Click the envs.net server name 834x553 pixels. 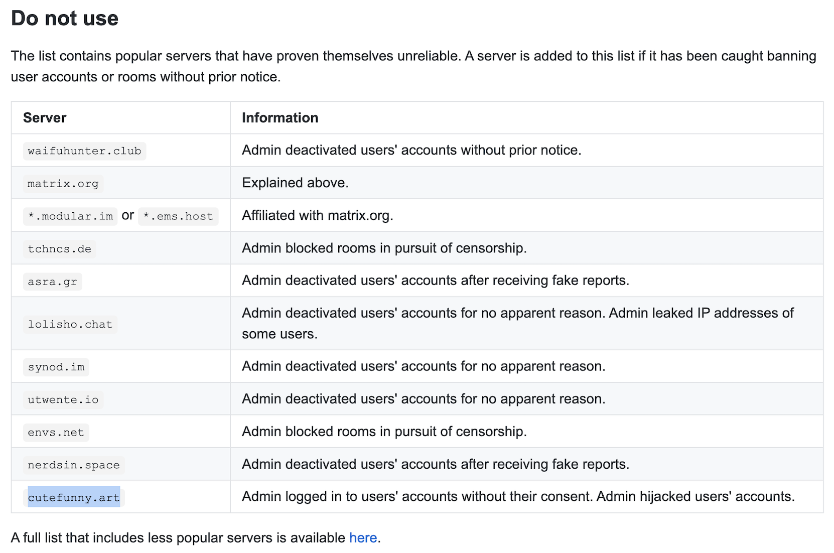[x=56, y=432]
